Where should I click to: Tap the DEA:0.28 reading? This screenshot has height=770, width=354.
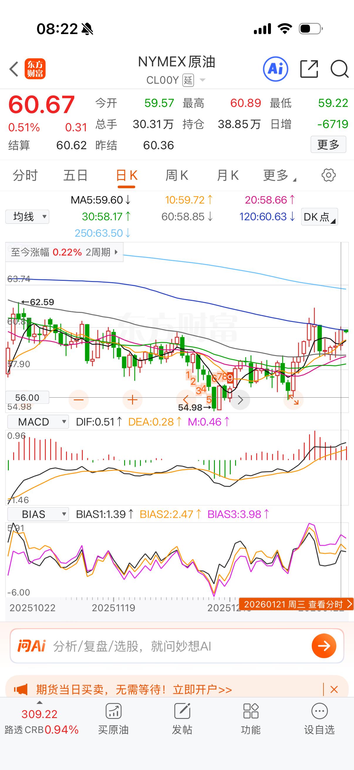[155, 422]
